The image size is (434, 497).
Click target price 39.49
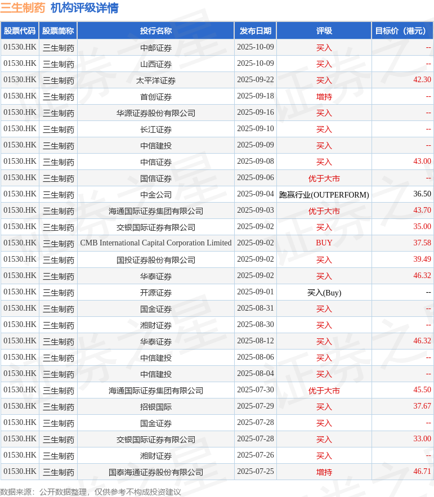422,259
